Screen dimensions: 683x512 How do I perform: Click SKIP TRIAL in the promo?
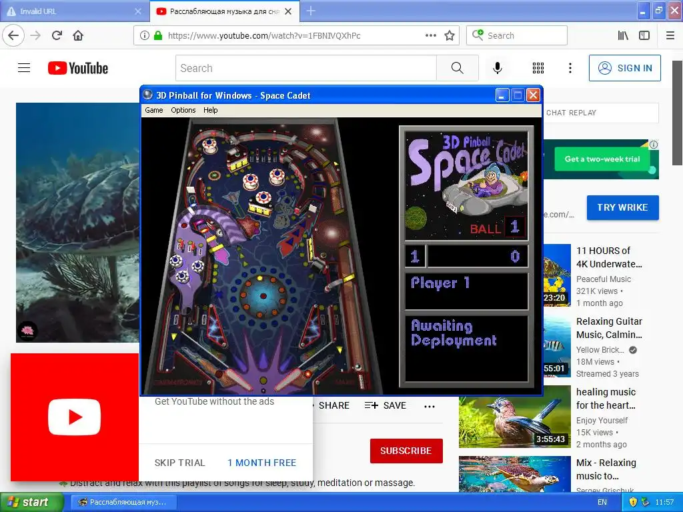pyautogui.click(x=179, y=463)
